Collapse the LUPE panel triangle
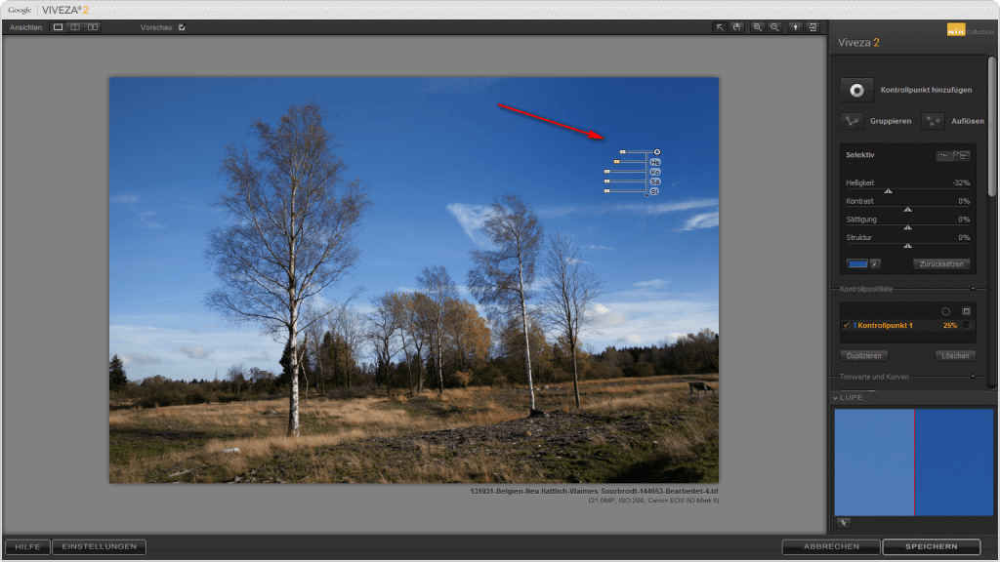The height and width of the screenshot is (562, 1000). point(836,398)
